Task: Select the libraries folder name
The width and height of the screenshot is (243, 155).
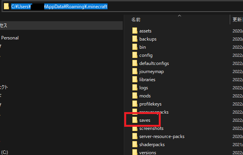Action: (147, 80)
